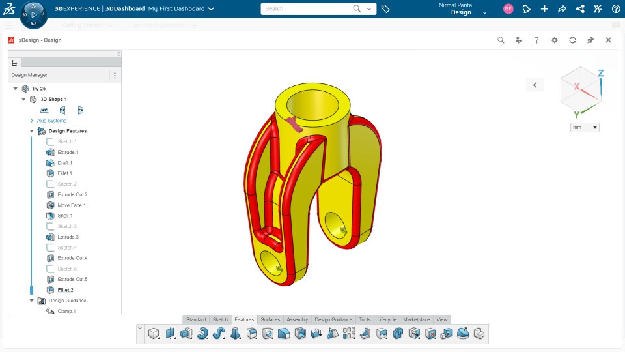Collapse the view cube side panel arrow
Image resolution: width=625 pixels, height=352 pixels.
point(535,85)
